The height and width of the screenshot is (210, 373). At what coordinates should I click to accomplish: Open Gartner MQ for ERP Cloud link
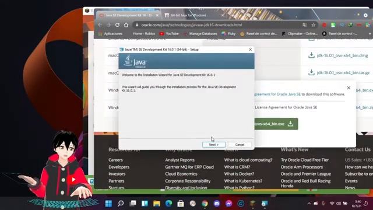[x=189, y=167]
